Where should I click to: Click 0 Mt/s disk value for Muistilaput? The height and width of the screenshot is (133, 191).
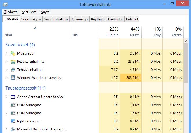(x=156, y=53)
